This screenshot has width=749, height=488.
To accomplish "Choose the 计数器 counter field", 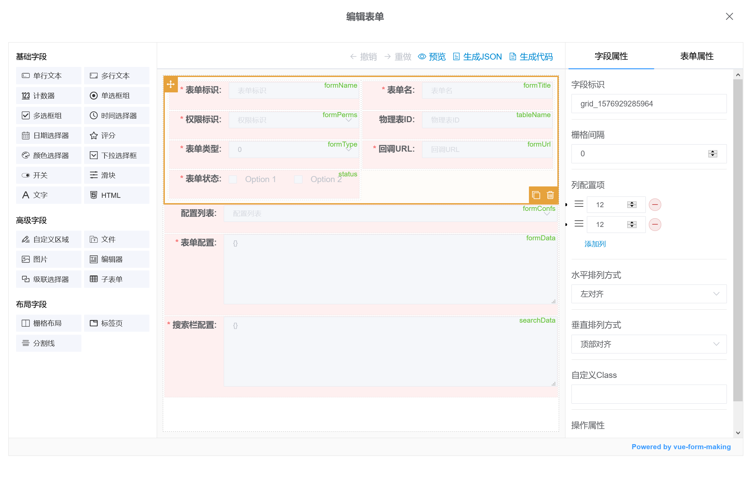I will coord(49,96).
